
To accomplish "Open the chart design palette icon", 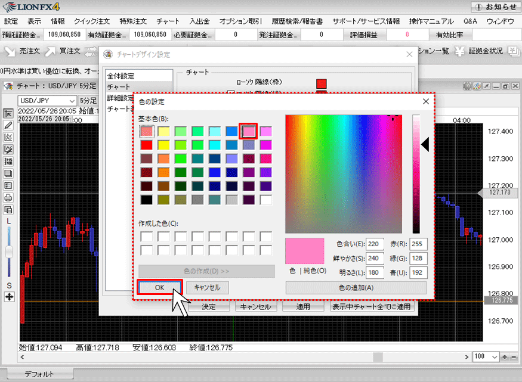I will coord(477,86).
